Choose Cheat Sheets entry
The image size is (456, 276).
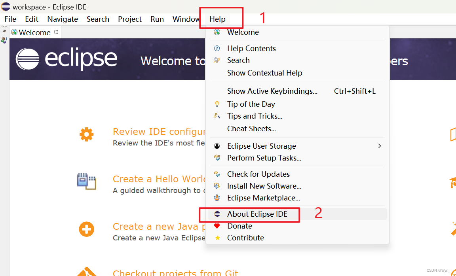[x=297, y=129]
